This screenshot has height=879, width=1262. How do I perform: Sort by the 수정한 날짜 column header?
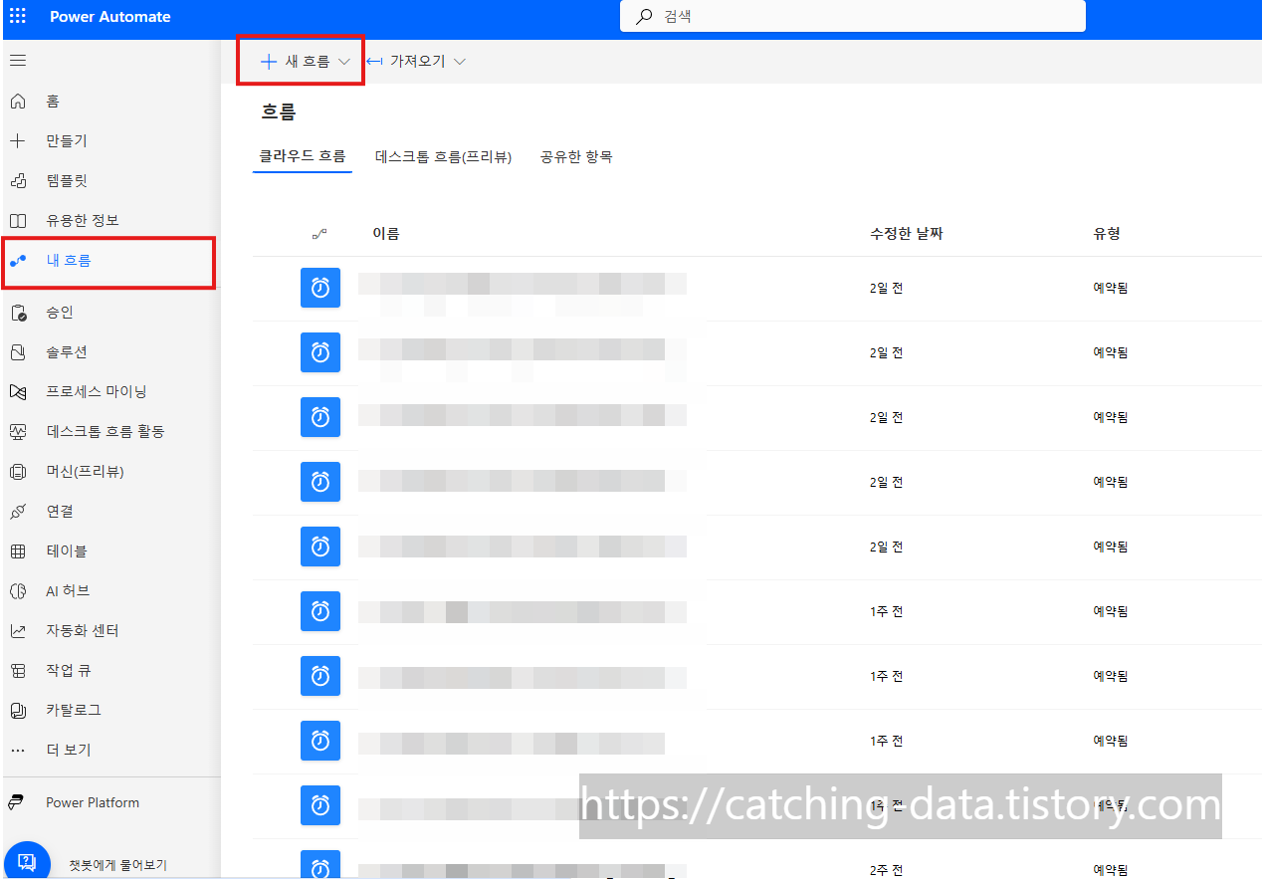tap(907, 234)
